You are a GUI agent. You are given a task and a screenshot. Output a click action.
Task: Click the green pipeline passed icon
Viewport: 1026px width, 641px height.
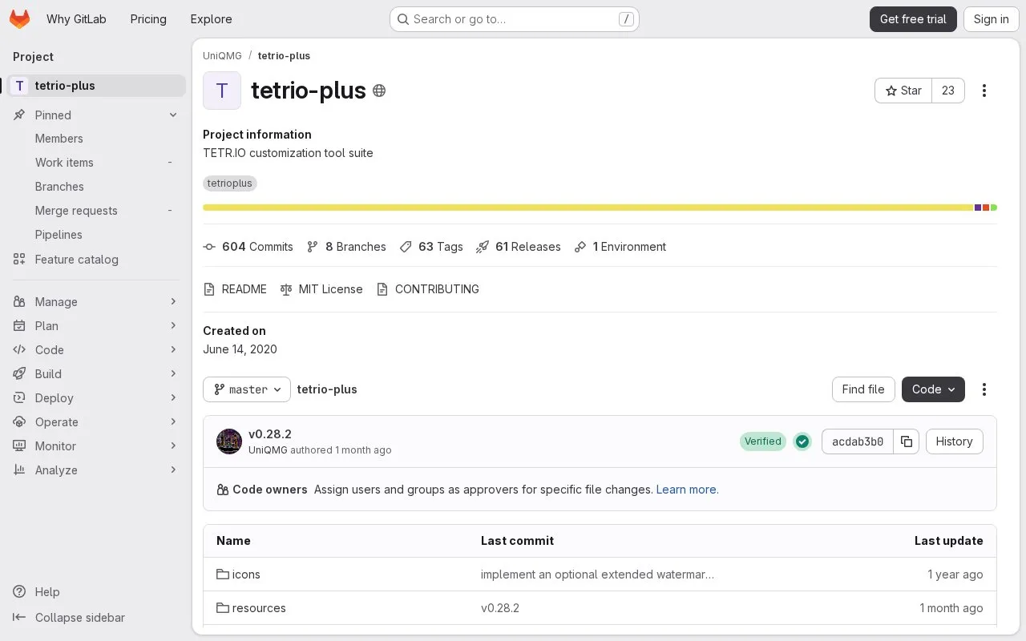pos(802,441)
